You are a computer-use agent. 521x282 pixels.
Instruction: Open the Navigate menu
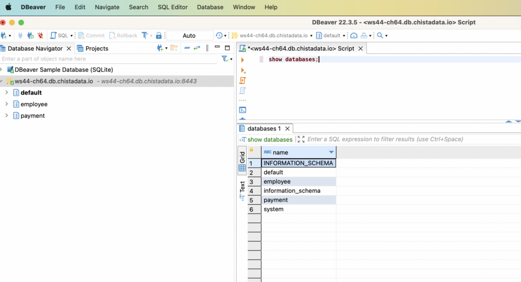(x=107, y=7)
